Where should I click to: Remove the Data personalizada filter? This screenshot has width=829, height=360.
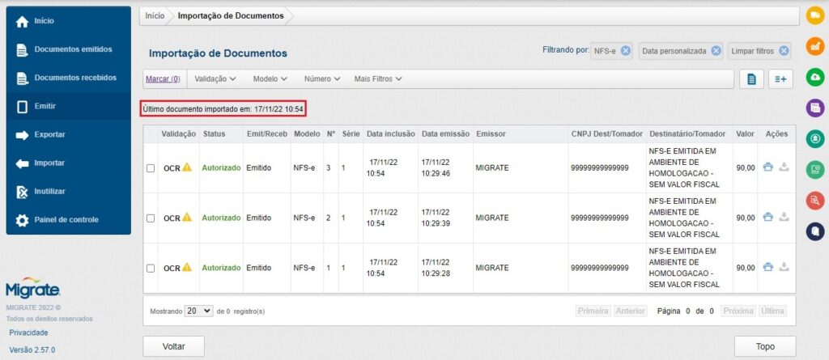point(716,51)
